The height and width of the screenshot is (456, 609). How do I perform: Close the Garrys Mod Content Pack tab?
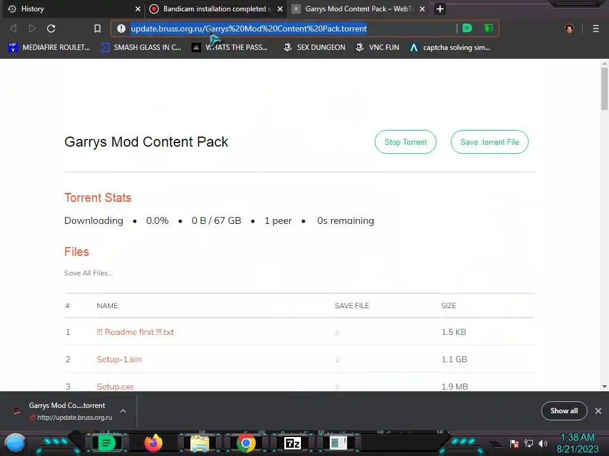coord(422,9)
